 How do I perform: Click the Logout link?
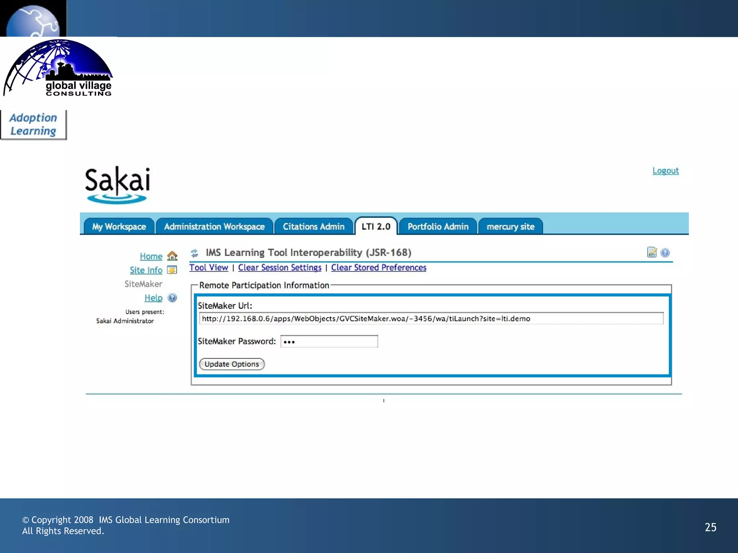pyautogui.click(x=665, y=171)
